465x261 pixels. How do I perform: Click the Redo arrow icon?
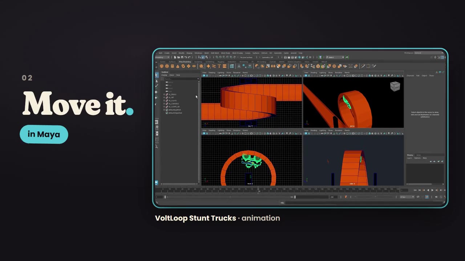click(189, 57)
